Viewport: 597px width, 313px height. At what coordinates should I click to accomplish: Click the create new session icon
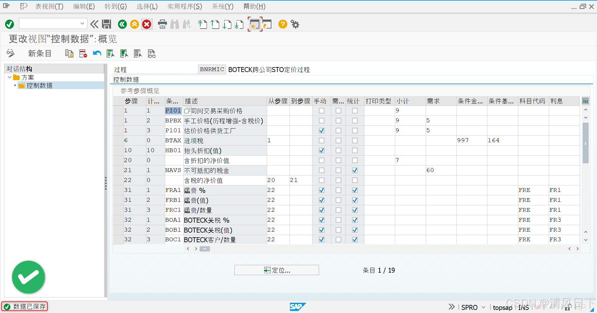click(255, 24)
